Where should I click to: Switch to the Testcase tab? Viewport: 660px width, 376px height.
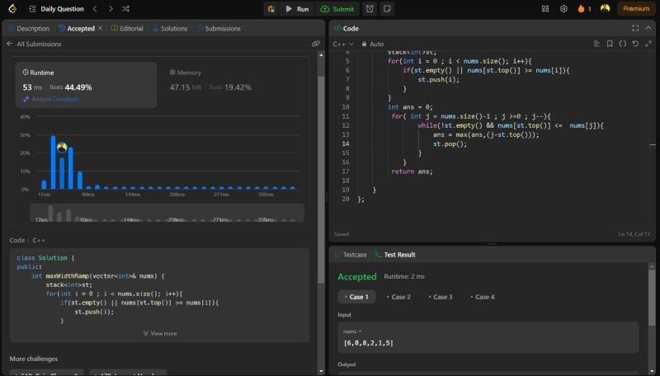click(x=351, y=255)
